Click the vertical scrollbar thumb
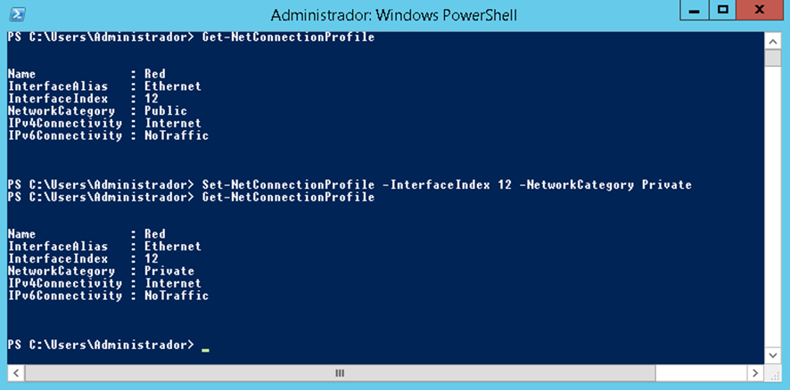 point(772,57)
